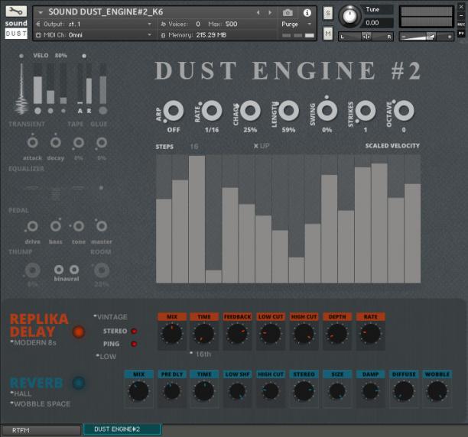
Task: Switch to the DUST ENGINE#2 tab
Action: pyautogui.click(x=122, y=429)
